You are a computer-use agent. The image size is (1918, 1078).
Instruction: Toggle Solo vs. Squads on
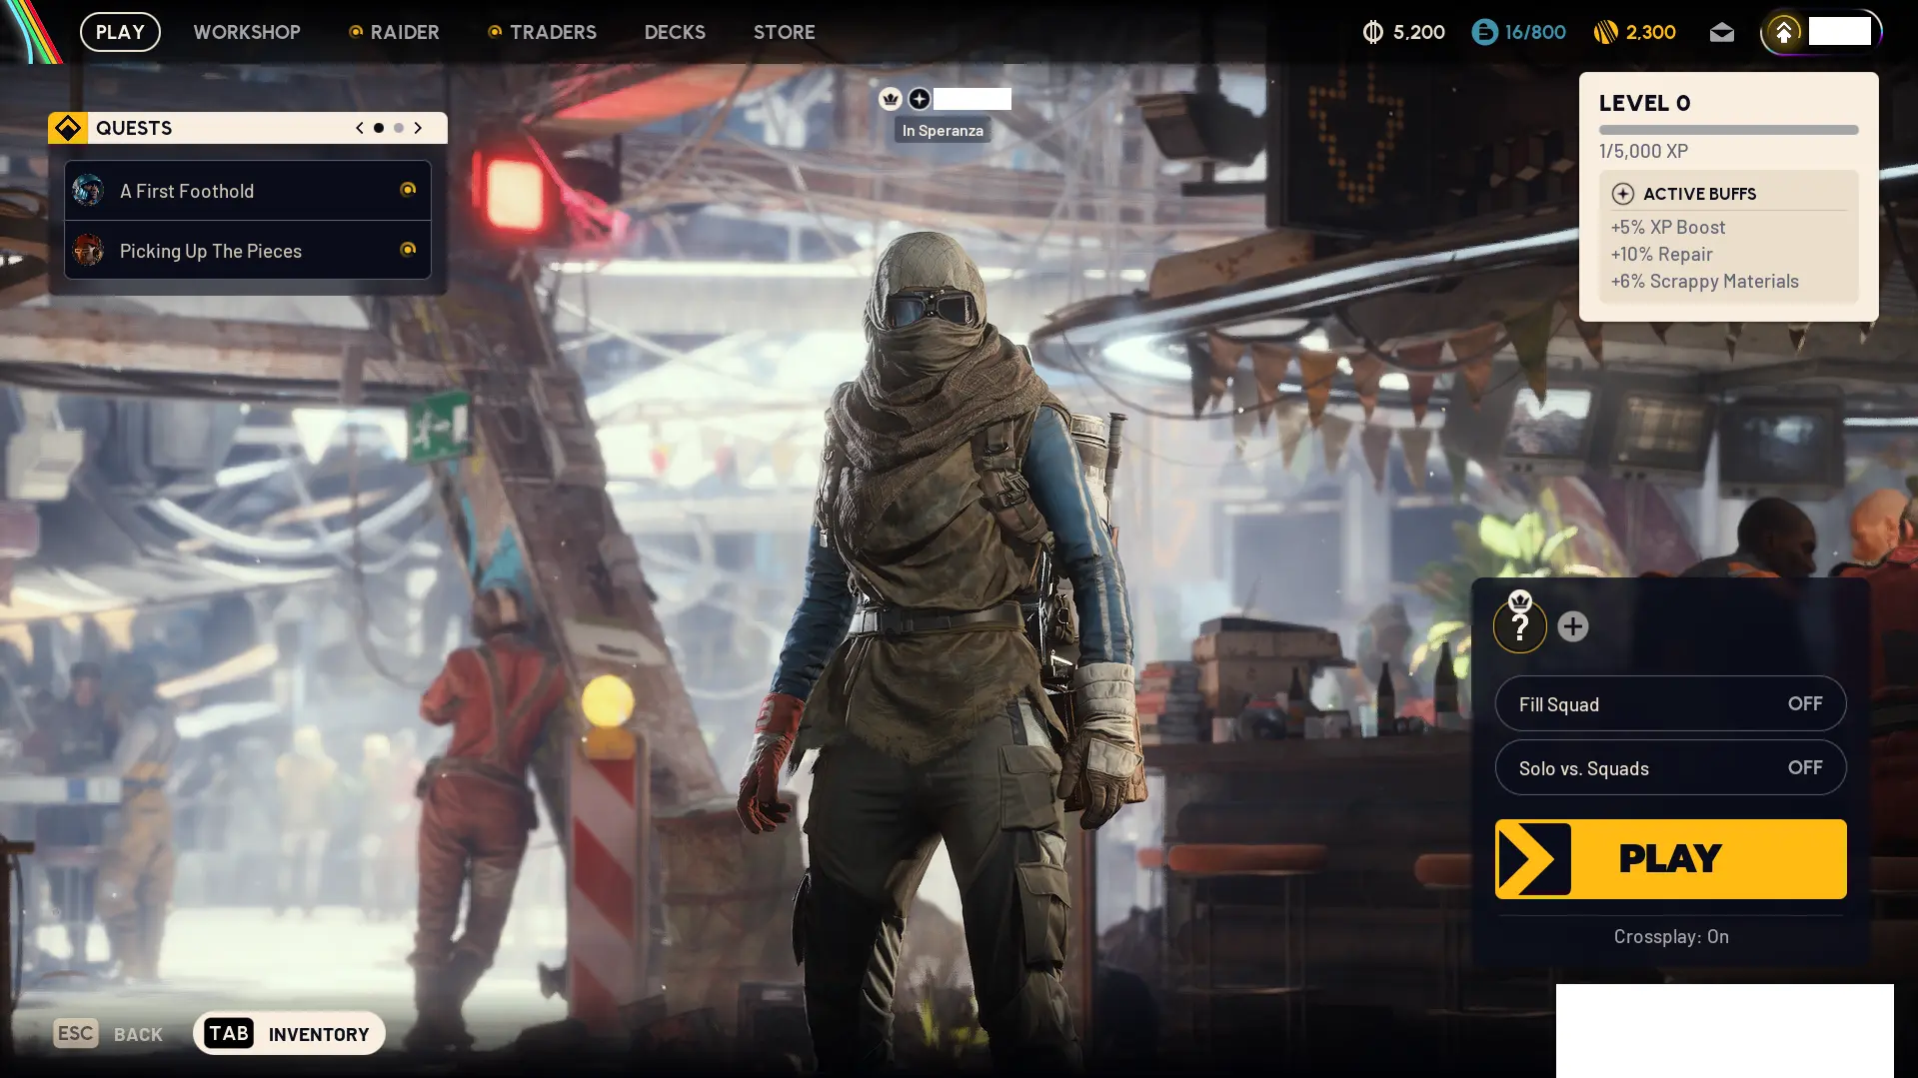coord(1670,767)
